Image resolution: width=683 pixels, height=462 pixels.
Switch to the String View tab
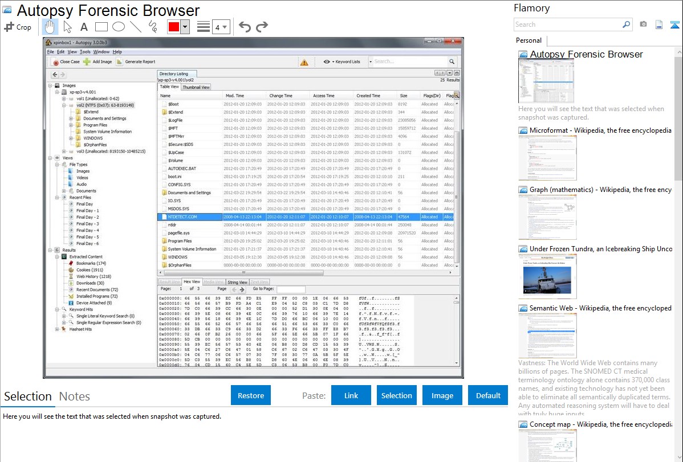pyautogui.click(x=237, y=282)
